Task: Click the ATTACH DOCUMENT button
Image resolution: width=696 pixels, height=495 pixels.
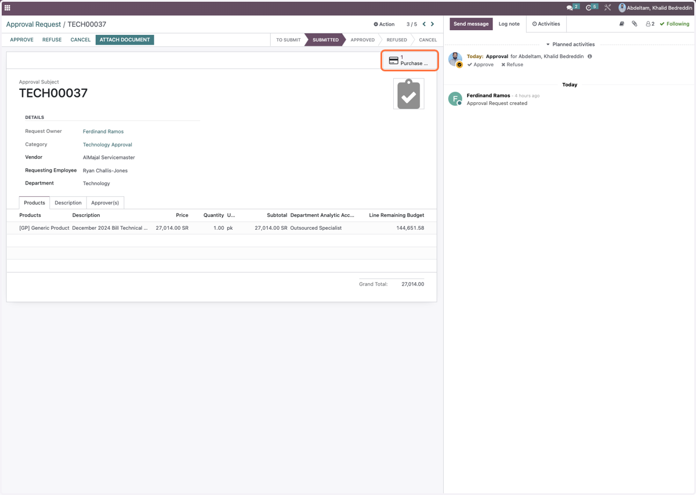Action: (125, 40)
